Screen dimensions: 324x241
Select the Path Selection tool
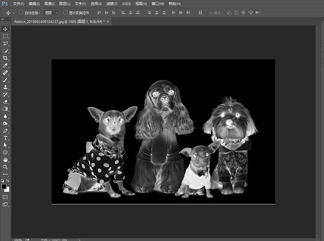pos(5,145)
